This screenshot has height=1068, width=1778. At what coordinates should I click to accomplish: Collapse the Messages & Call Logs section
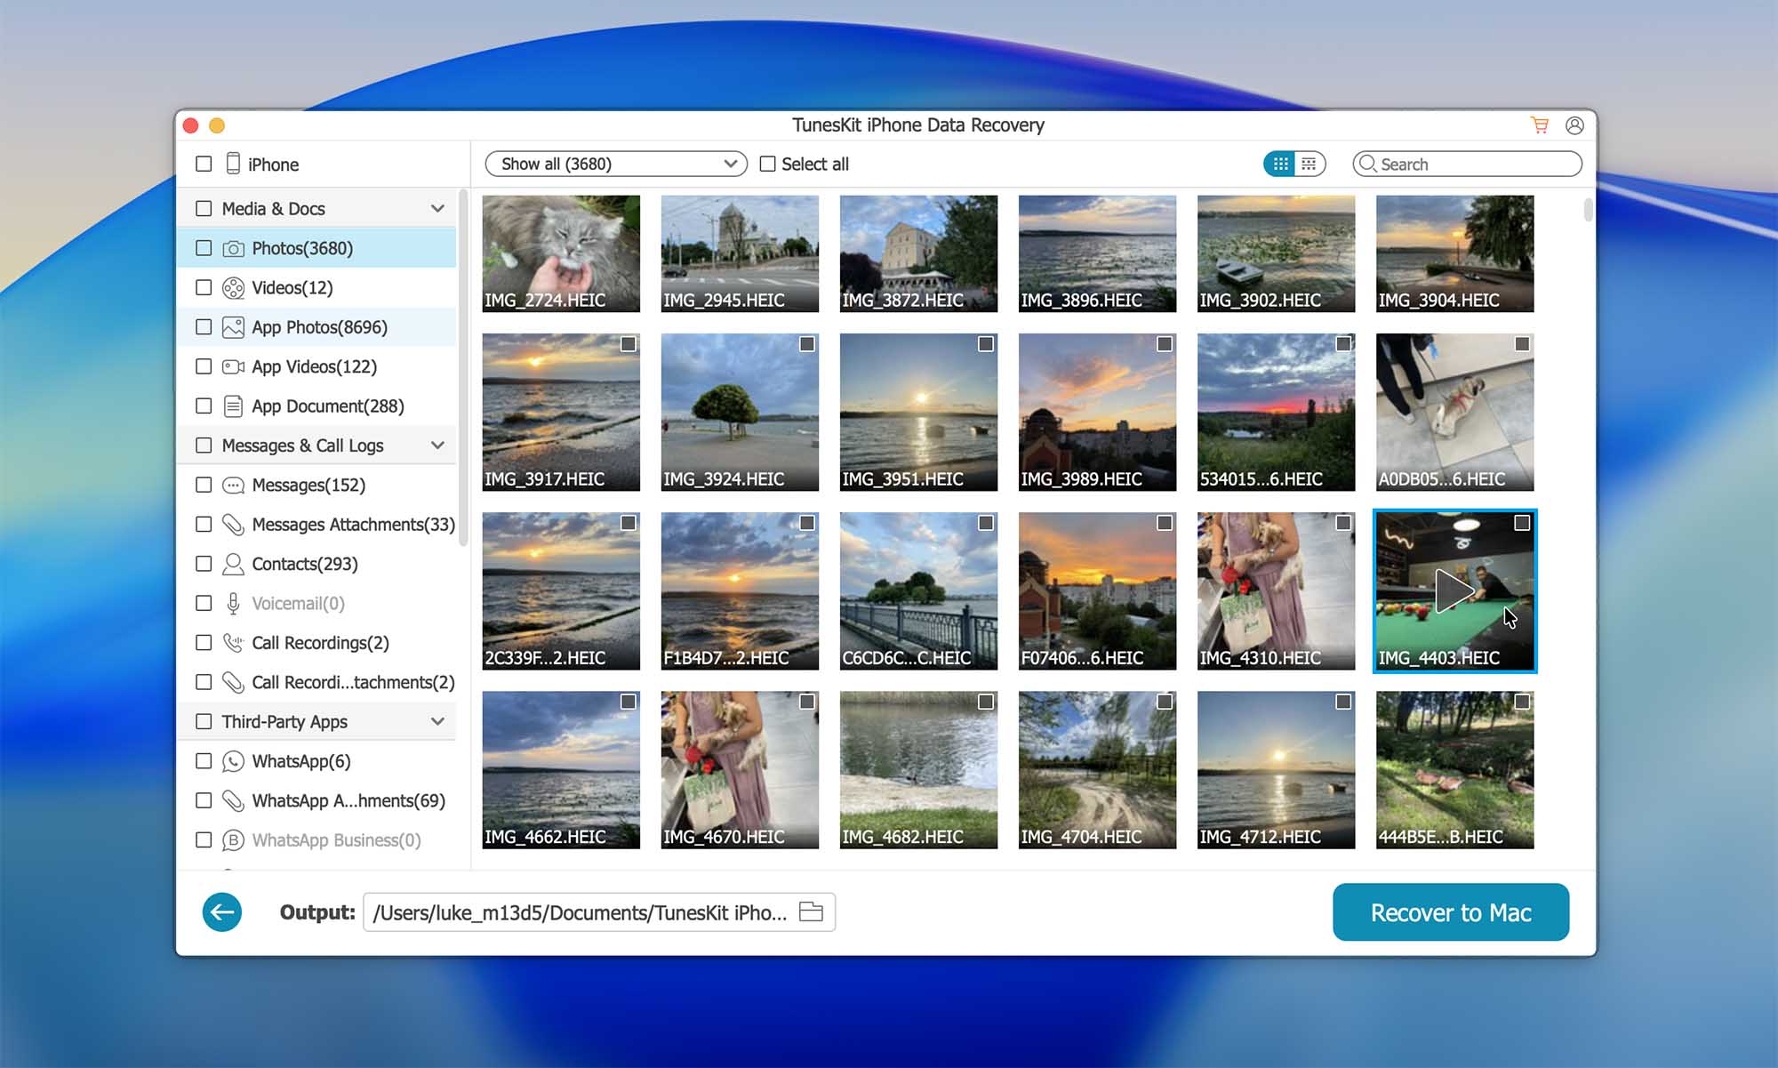pos(437,445)
